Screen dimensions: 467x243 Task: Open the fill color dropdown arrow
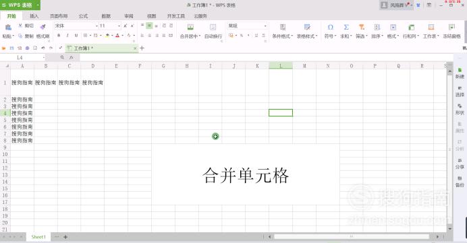[x=112, y=36]
